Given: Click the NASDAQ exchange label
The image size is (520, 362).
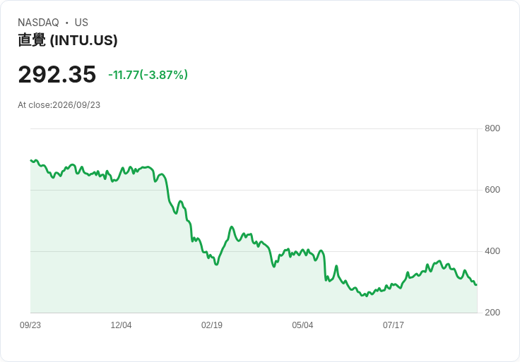Looking at the screenshot, I should pyautogui.click(x=38, y=23).
